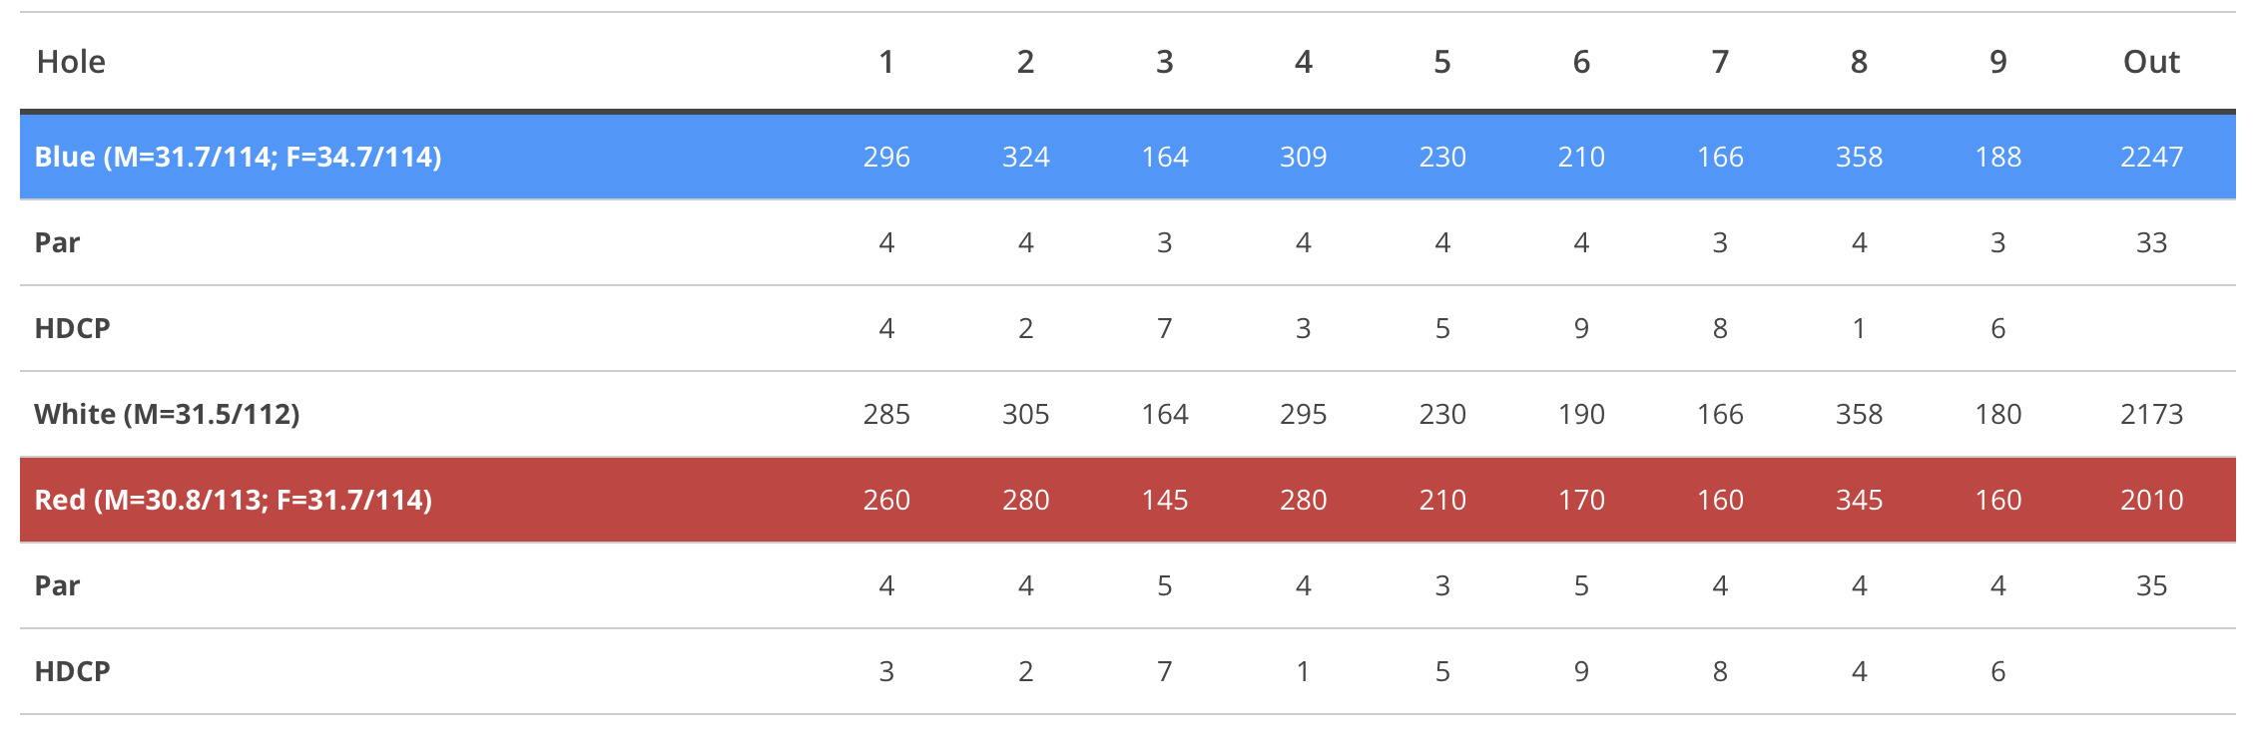Click the White tee row label
Screen dimensions: 2253x743
click(x=167, y=414)
